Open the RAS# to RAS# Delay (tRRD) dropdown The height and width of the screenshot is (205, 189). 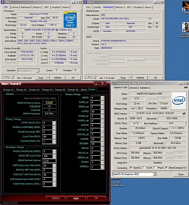[54, 151]
